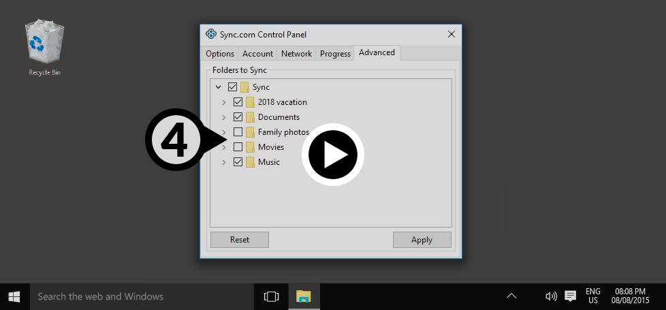Click the Reset button
Viewport: 666px width, 310px height.
coord(240,240)
